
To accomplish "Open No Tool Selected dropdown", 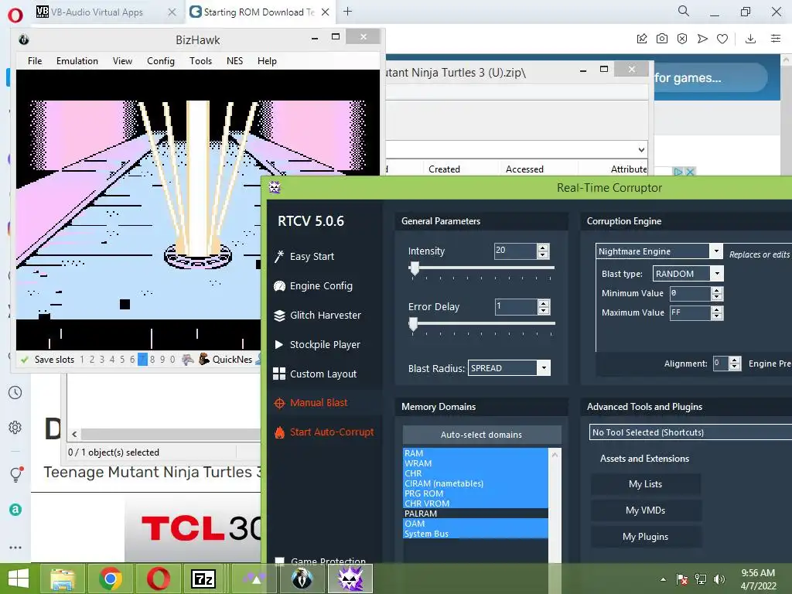I will [690, 432].
